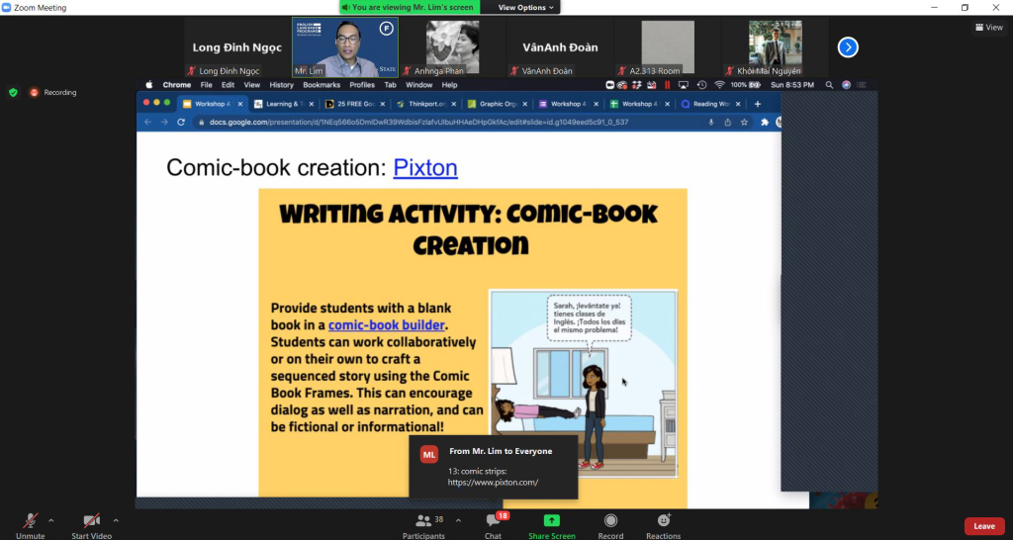The width and height of the screenshot is (1013, 540).
Task: Open the Chrome menu in macOS menu bar
Action: pyautogui.click(x=176, y=85)
